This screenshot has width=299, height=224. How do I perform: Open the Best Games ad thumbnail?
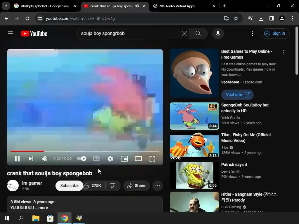(194, 73)
